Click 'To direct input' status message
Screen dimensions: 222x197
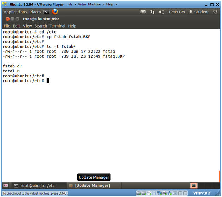coord(35,193)
